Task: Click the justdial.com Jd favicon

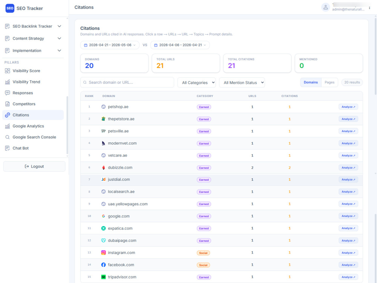Action: [x=103, y=180]
